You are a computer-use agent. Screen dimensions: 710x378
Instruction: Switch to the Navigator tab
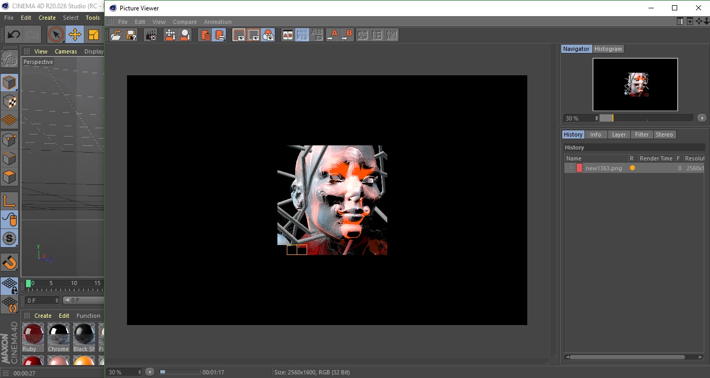[576, 49]
